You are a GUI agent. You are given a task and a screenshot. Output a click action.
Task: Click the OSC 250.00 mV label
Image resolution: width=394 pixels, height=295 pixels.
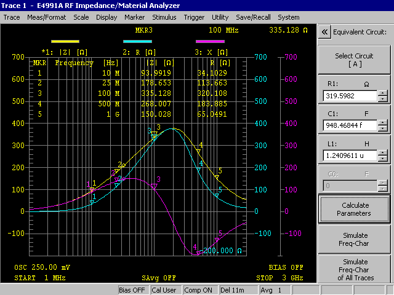tap(42, 267)
